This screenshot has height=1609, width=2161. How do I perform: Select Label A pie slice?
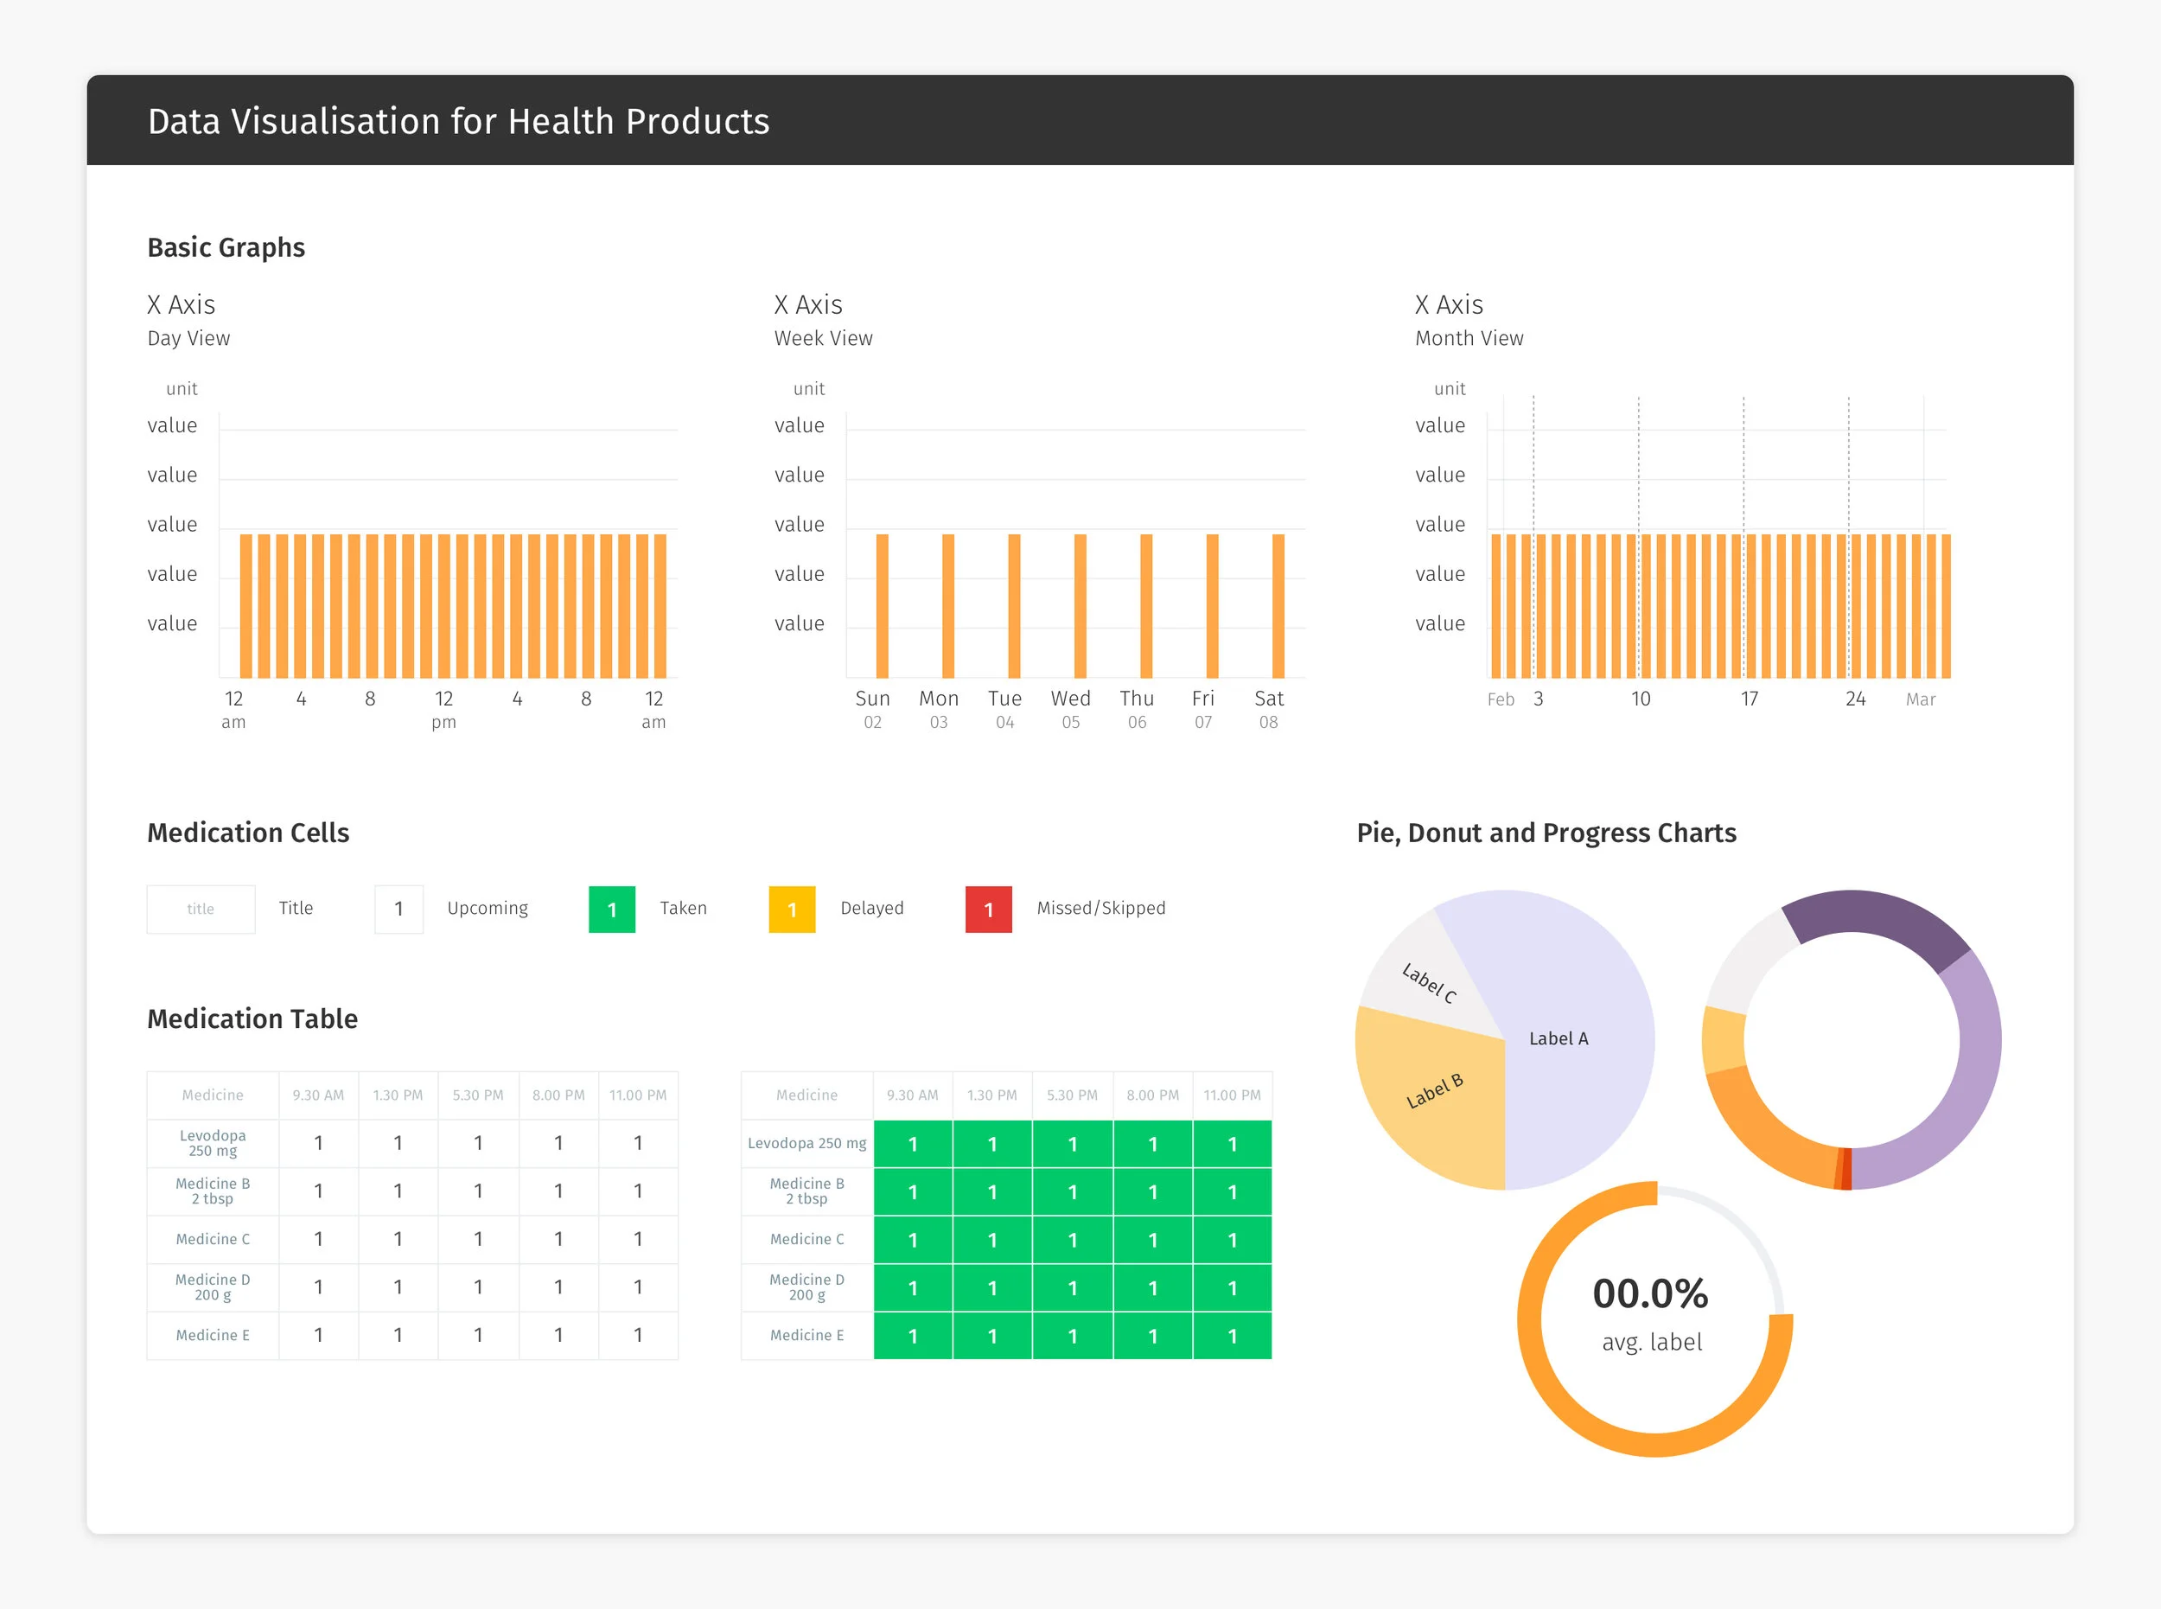[1559, 1038]
